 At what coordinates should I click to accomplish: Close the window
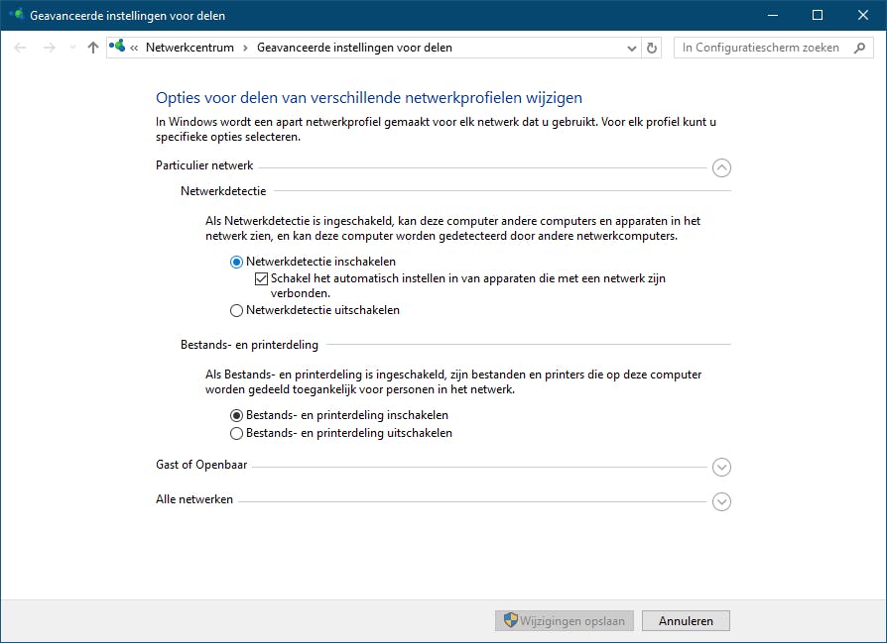click(x=863, y=15)
